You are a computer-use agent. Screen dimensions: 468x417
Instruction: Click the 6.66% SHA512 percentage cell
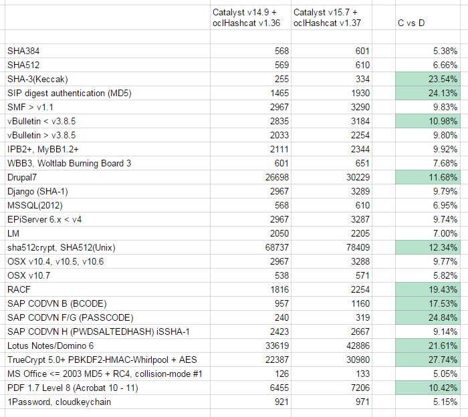(428, 65)
